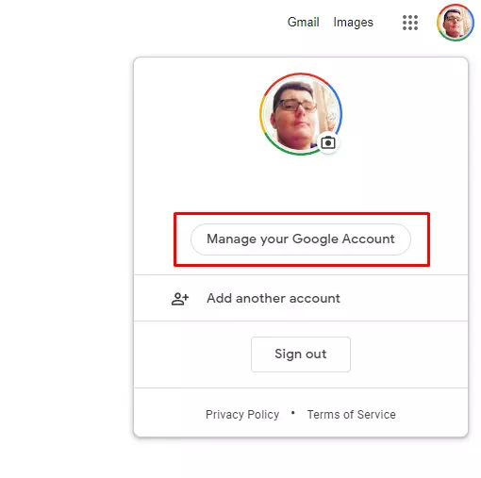Open the Privacy Policy link

click(x=242, y=415)
